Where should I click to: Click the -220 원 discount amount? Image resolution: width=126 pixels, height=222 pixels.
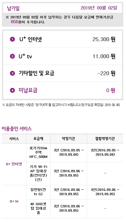[x=107, y=73]
